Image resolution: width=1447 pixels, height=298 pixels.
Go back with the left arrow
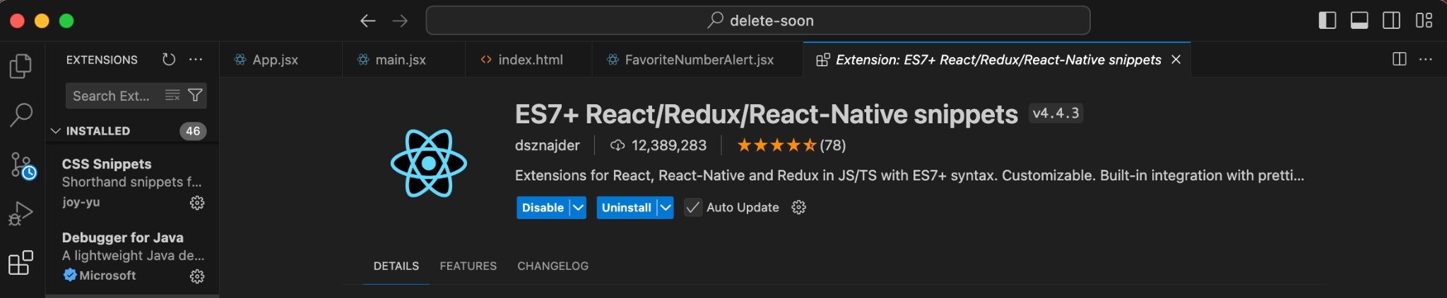point(367,20)
